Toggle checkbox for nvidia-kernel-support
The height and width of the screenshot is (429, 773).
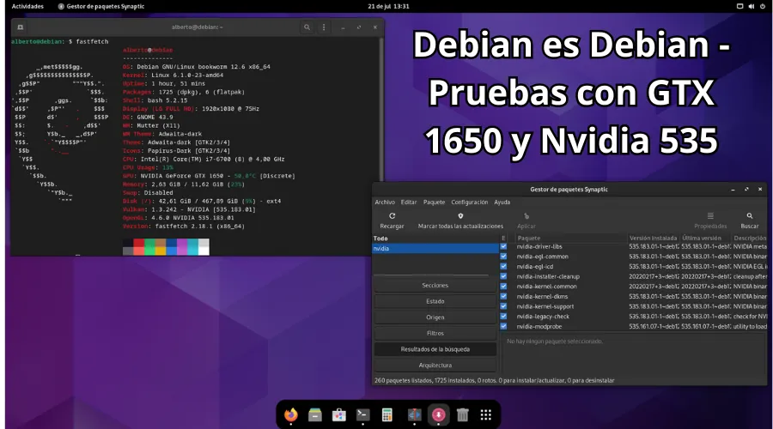pyautogui.click(x=503, y=305)
